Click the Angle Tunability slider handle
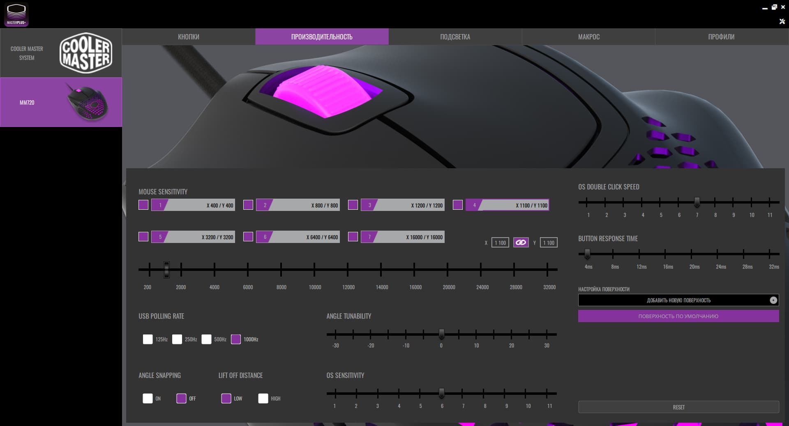The image size is (789, 426). [x=441, y=334]
